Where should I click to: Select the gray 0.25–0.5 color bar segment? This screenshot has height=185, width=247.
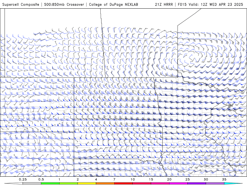[x=32, y=183]
